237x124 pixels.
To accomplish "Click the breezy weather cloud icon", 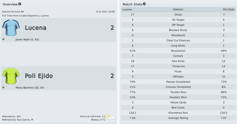I will pos(111,118).
